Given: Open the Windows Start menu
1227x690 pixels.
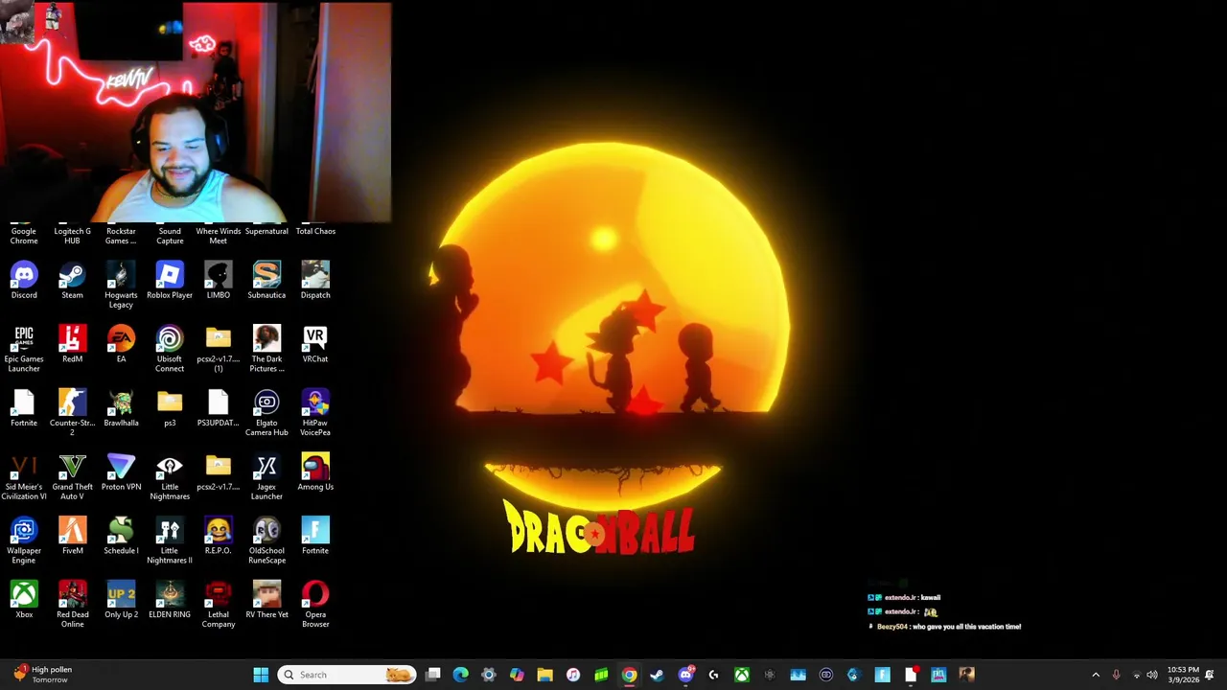Looking at the screenshot, I should coord(261,675).
